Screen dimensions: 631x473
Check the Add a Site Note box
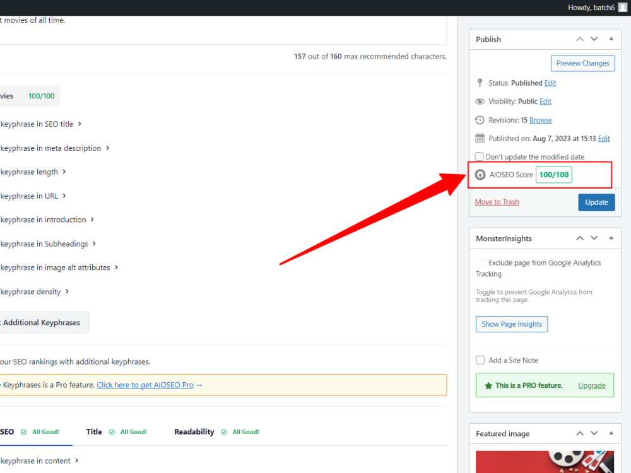(480, 360)
